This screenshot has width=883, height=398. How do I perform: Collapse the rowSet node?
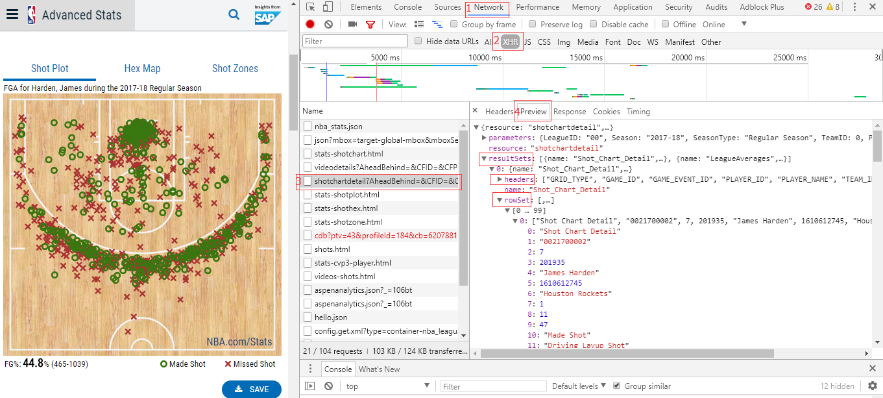tap(500, 200)
